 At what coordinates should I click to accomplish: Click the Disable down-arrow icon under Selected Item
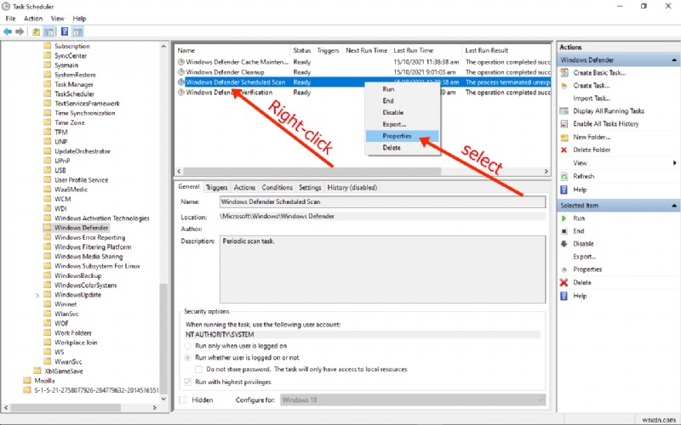click(x=564, y=244)
